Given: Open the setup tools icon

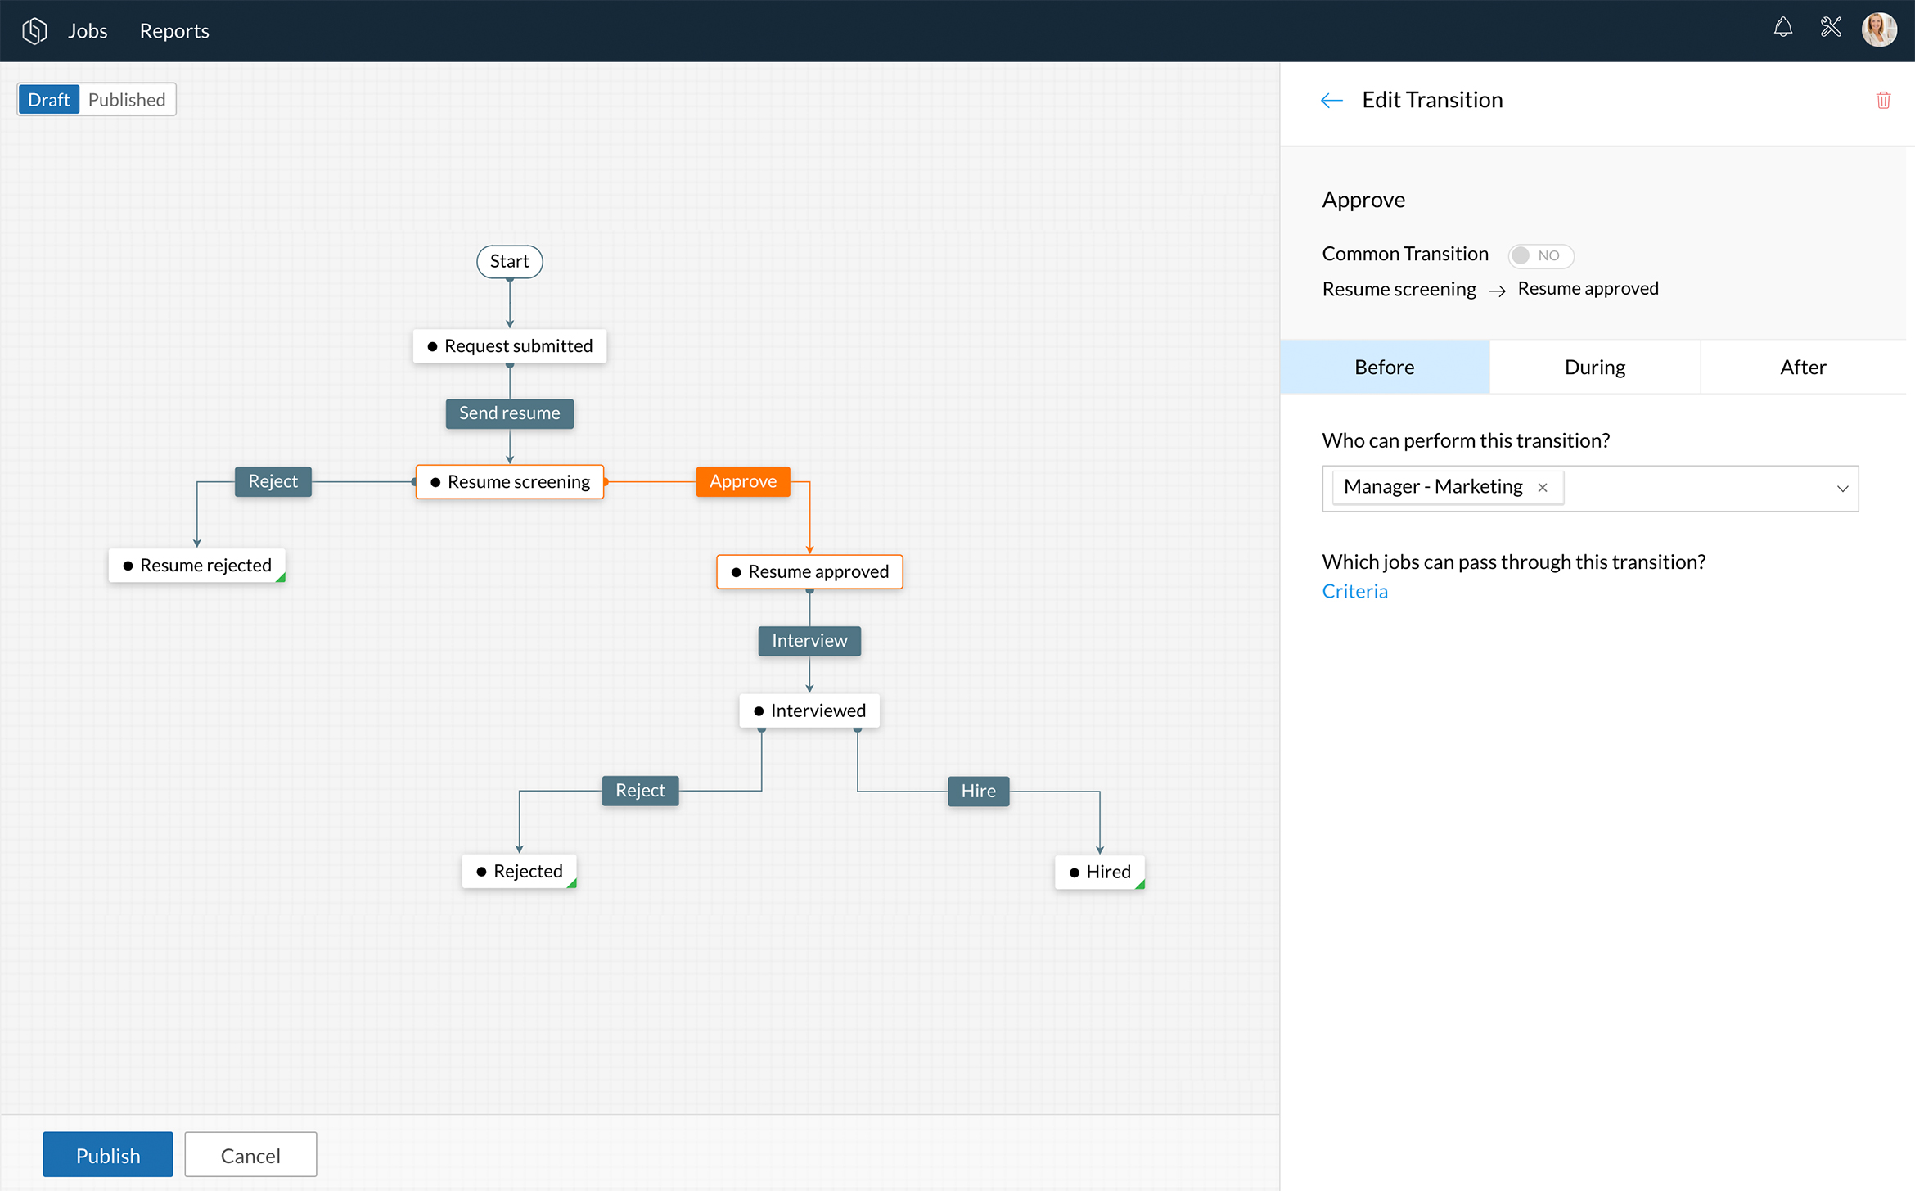Looking at the screenshot, I should click(x=1831, y=29).
